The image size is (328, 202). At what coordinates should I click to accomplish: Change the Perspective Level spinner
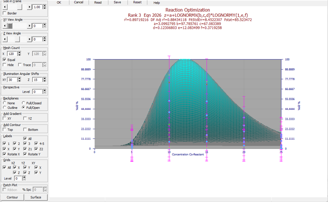(x=44, y=92)
